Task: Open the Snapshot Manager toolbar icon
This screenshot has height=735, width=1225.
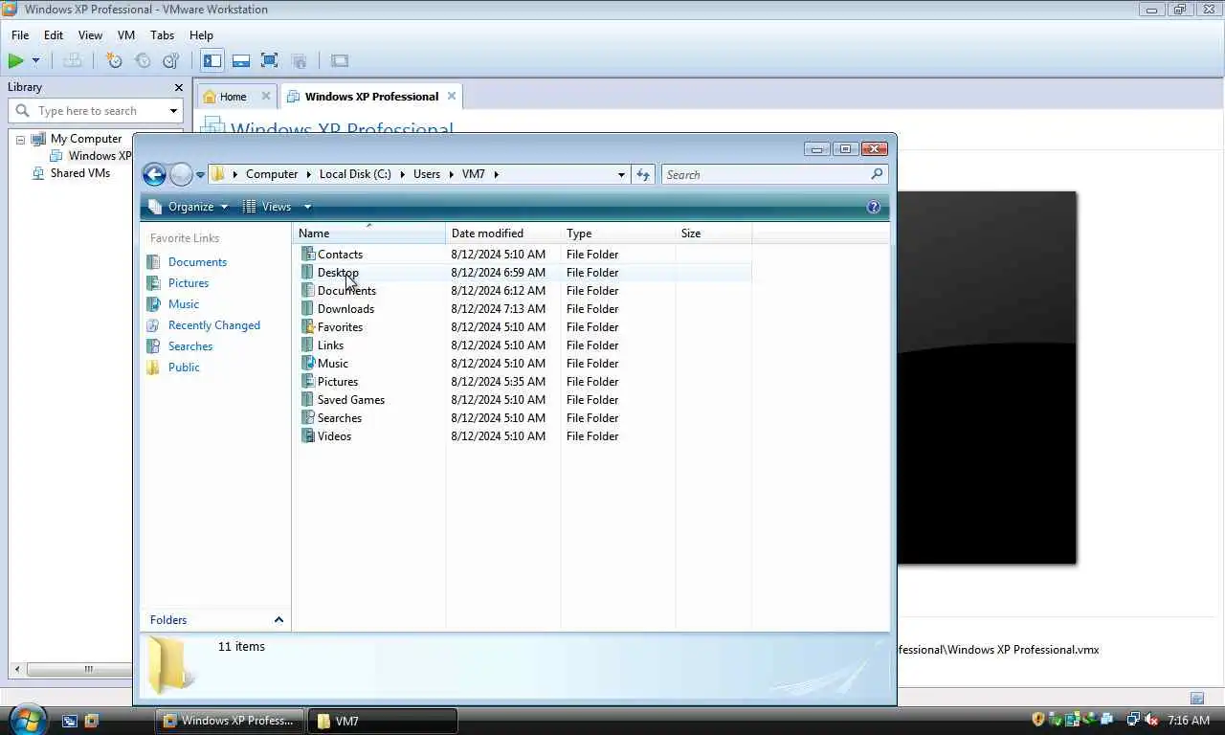Action: point(171,60)
